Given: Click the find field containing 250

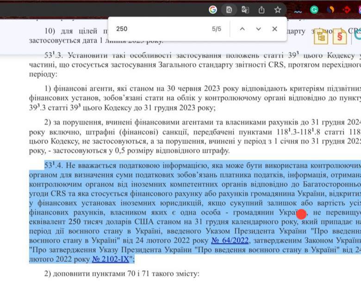Looking at the screenshot, I should tap(157, 29).
